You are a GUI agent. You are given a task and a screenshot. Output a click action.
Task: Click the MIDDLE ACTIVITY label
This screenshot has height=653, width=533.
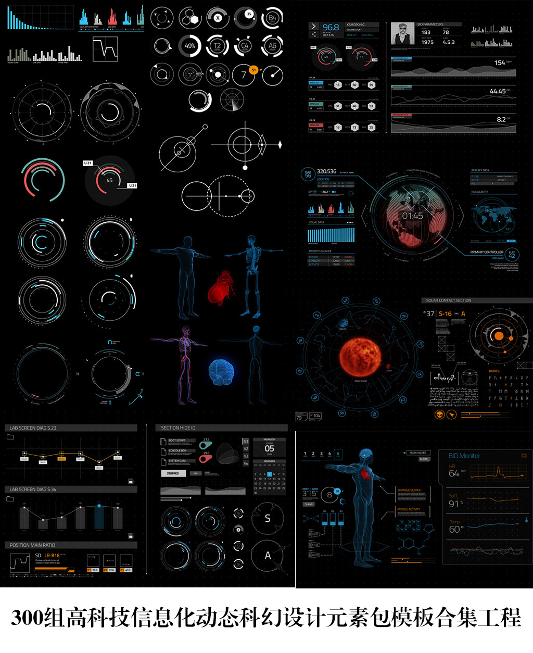point(409,509)
